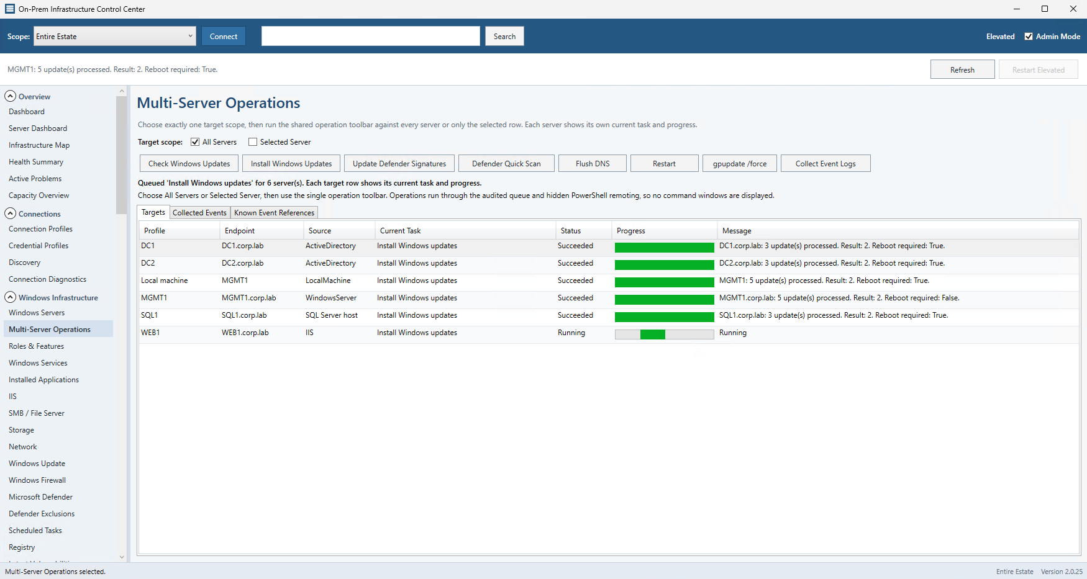Sort by the Status column header
The image size is (1087, 579).
pyautogui.click(x=583, y=231)
